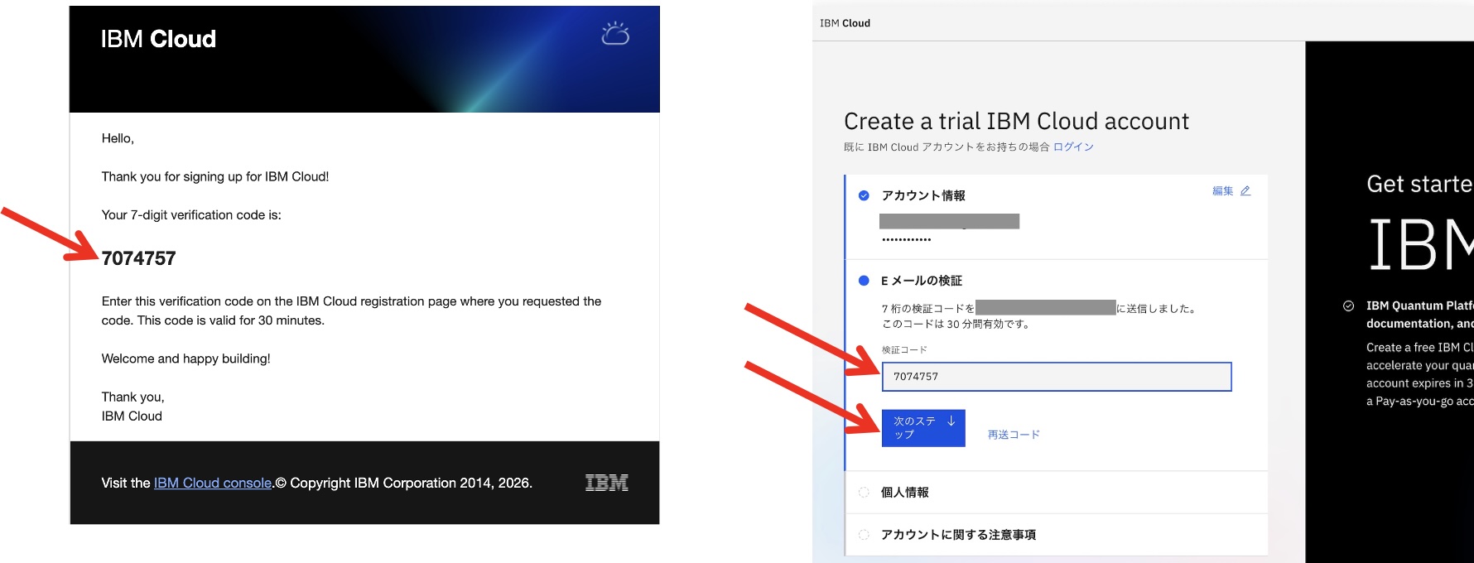Click the 次のステップ button

(923, 428)
